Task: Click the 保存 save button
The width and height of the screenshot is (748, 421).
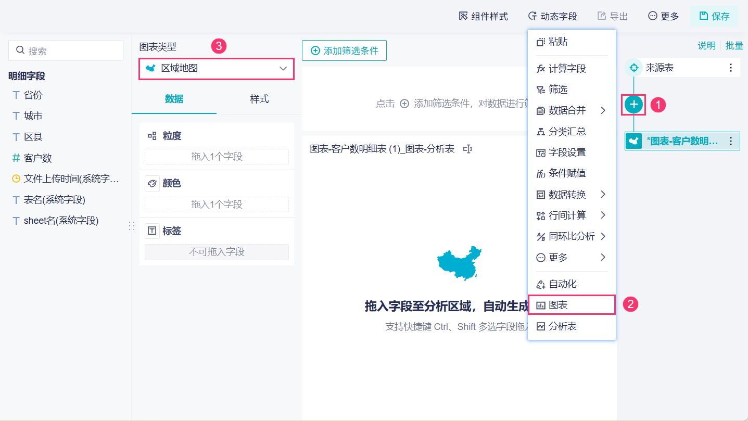Action: pos(714,16)
